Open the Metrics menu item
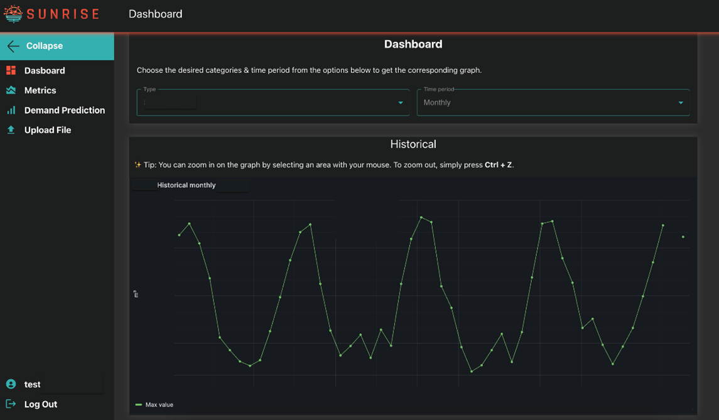The width and height of the screenshot is (719, 420). (40, 90)
